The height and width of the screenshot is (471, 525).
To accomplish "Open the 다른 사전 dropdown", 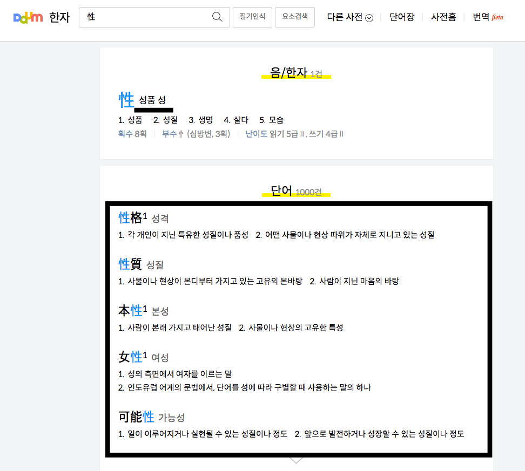I will click(x=350, y=17).
